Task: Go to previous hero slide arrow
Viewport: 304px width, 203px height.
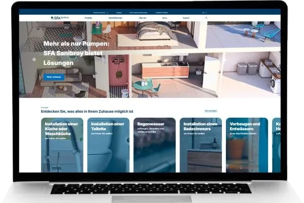Action: (x=34, y=59)
